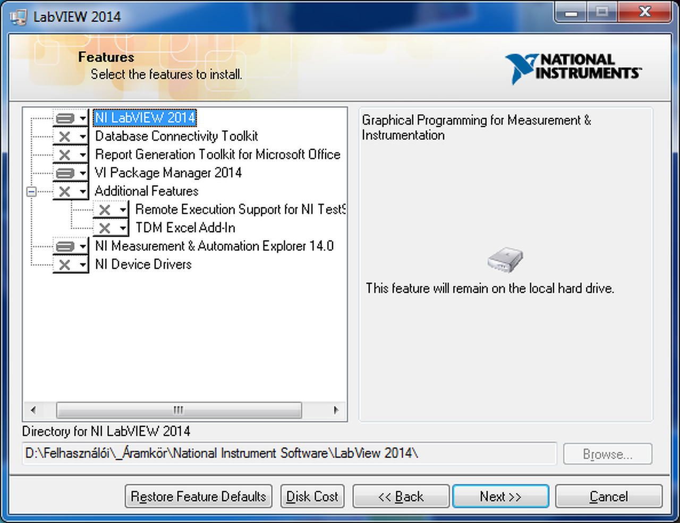
Task: Open install-state dropdown for VI Package Manager 2014
Action: 71,173
